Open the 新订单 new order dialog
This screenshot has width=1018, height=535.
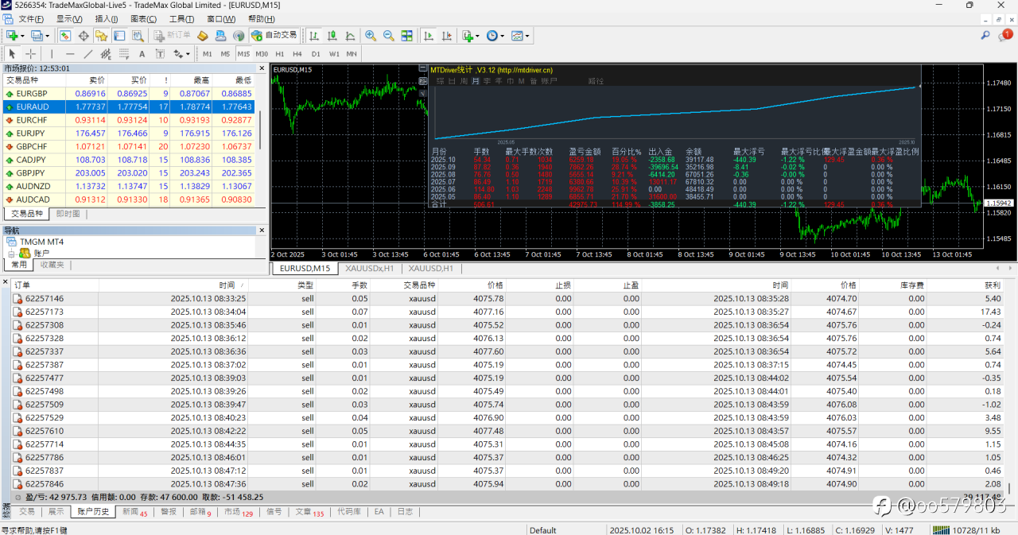click(x=172, y=36)
